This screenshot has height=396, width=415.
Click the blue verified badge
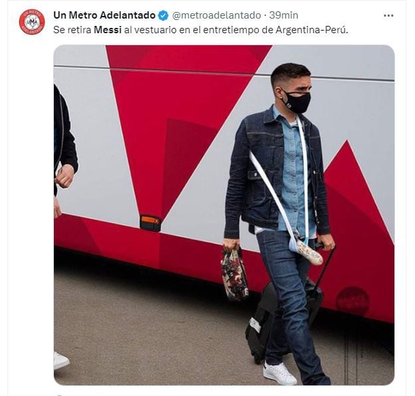[163, 15]
